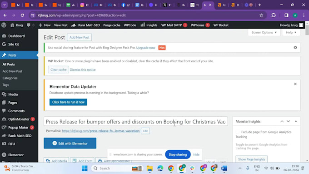Click Edit with Elementor button
Image resolution: width=309 pixels, height=174 pixels.
tap(70, 143)
